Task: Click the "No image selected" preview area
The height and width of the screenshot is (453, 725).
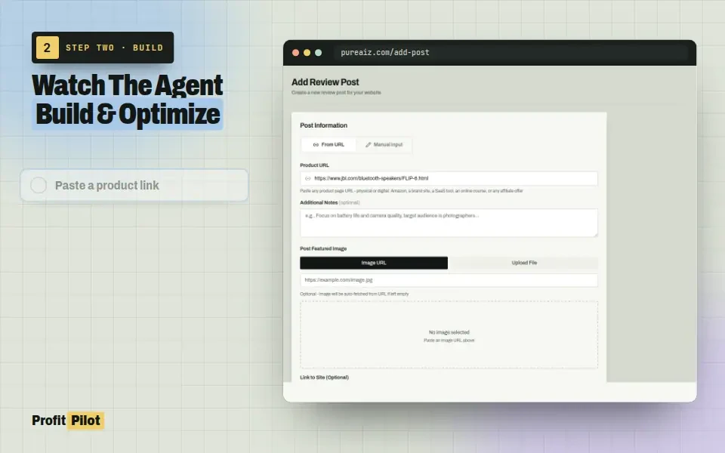Action: (x=449, y=335)
